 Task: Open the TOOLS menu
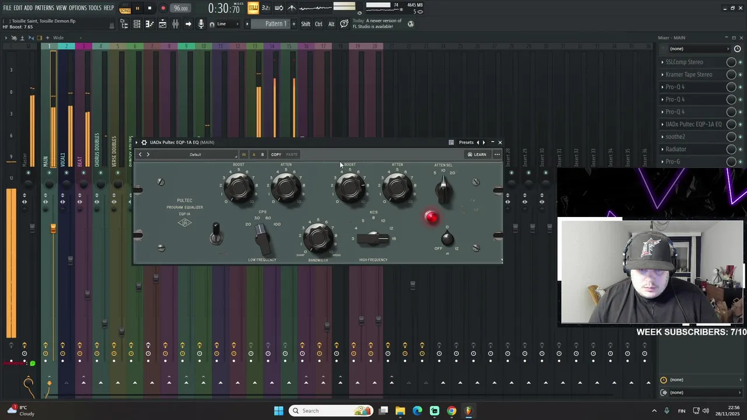pos(95,8)
